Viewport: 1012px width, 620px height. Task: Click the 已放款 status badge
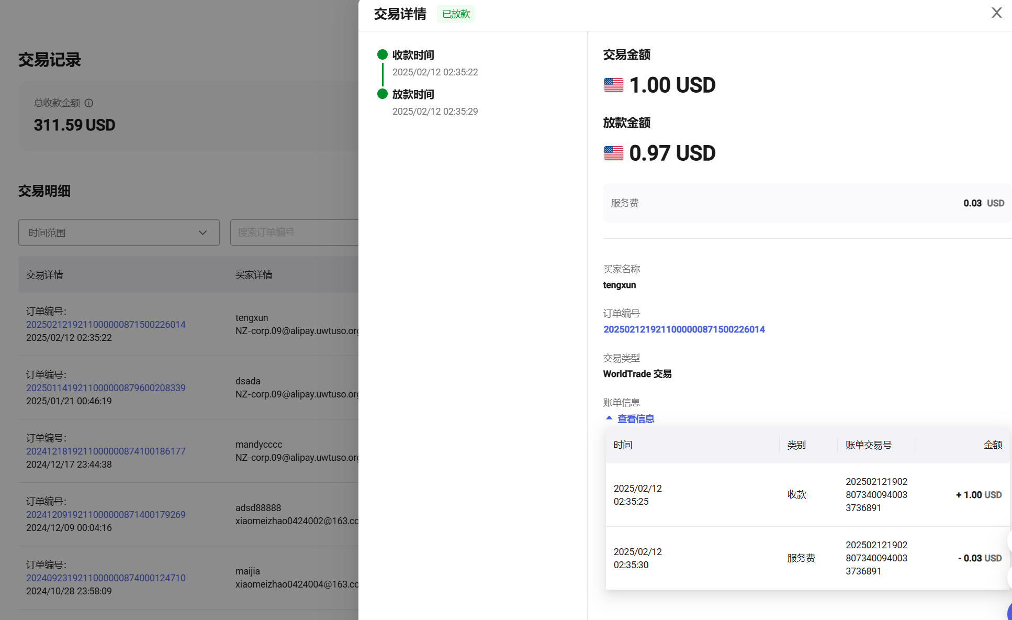coord(455,14)
